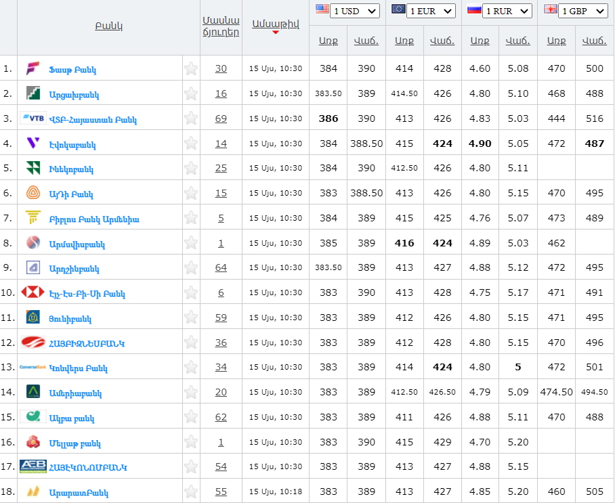This screenshot has height=503, width=615.
Task: Click the Byblos Bank Armenia logo
Action: click(x=33, y=217)
